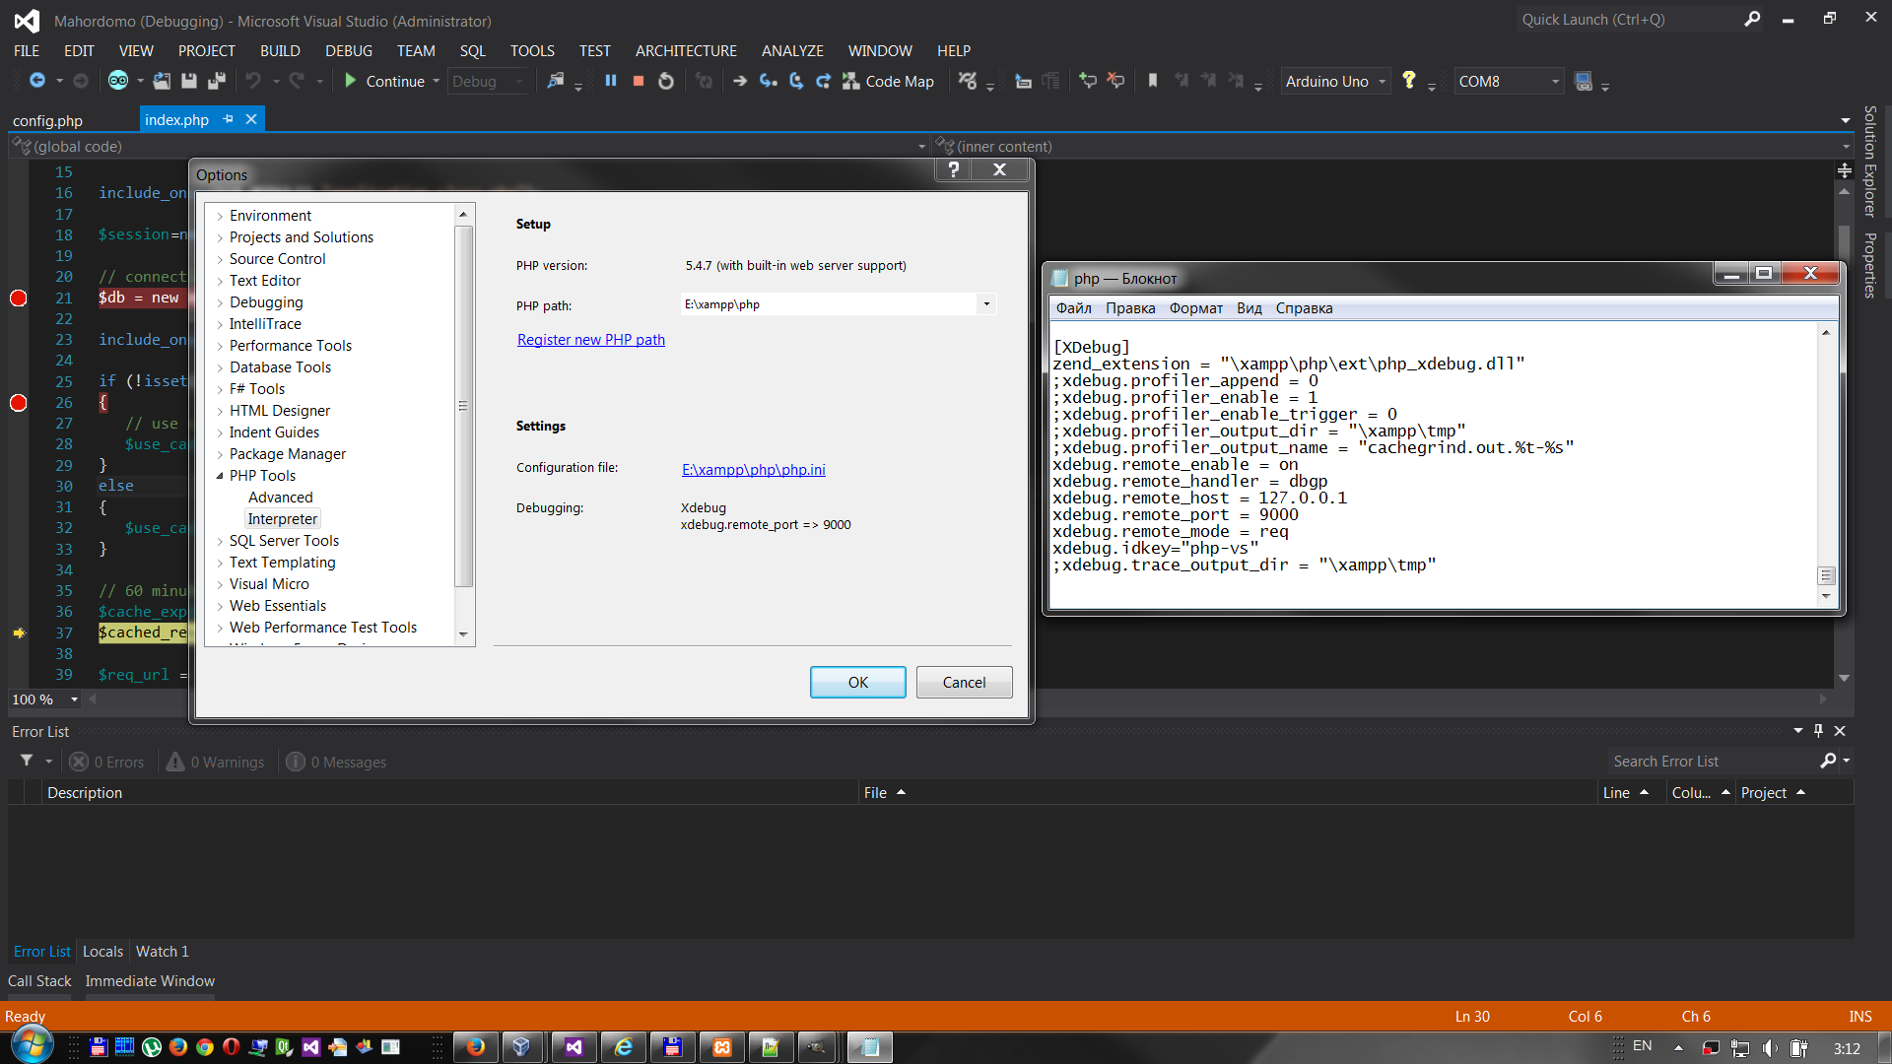Open Firefox from the running taskbar buttons
Screen dimensions: 1892x1064
pos(476,1047)
